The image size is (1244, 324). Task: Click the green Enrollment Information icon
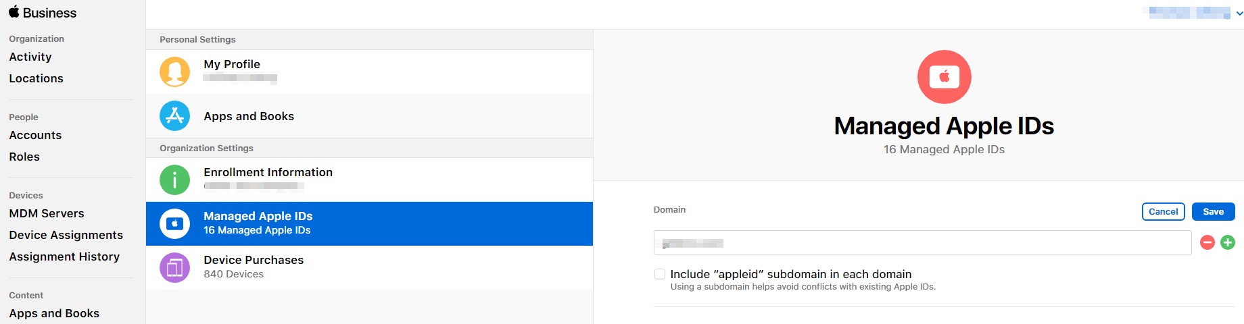[x=174, y=180]
